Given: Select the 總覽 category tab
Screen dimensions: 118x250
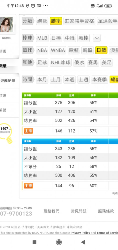Looking at the screenshot, I should coord(42,21).
